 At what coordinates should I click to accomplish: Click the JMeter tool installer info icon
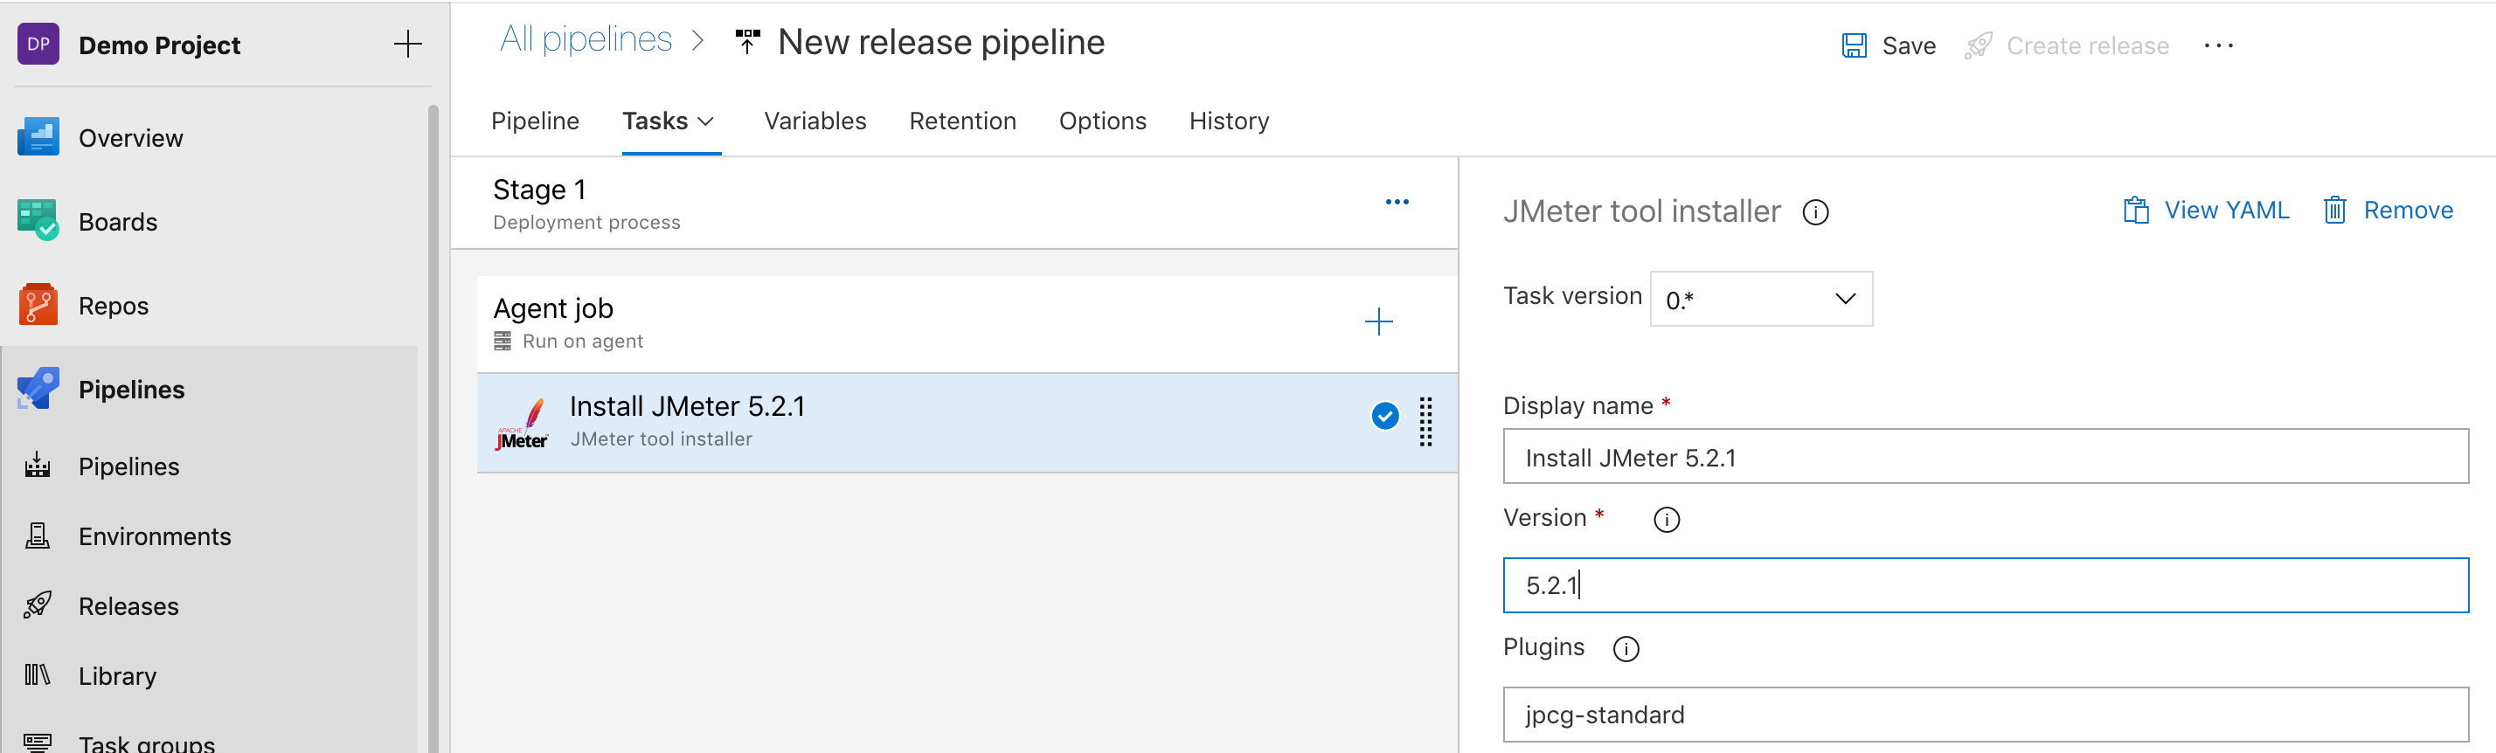click(1815, 212)
